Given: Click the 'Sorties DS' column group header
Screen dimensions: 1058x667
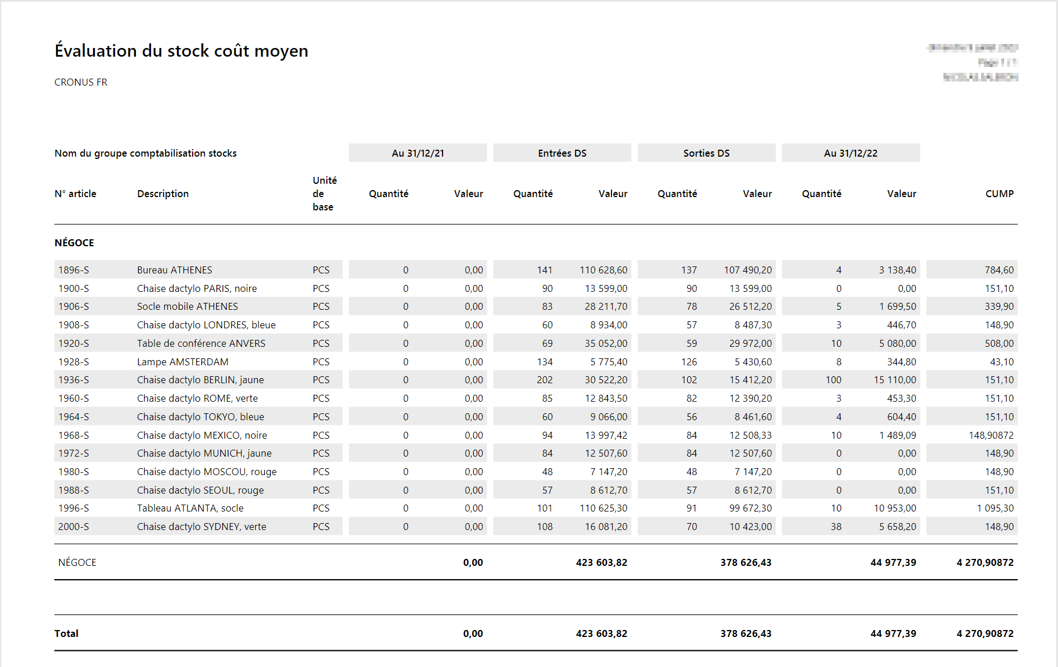Looking at the screenshot, I should coord(706,153).
